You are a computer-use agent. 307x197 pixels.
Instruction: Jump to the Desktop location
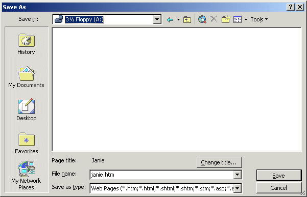click(x=26, y=110)
